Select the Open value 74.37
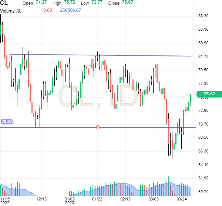The image size is (222, 206). click(41, 3)
